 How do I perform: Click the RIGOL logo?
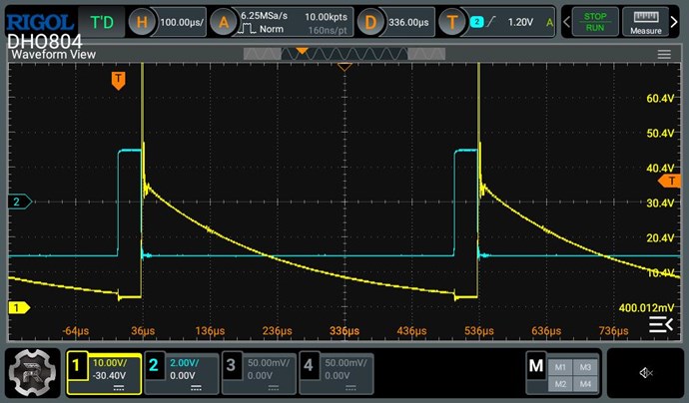coord(40,22)
